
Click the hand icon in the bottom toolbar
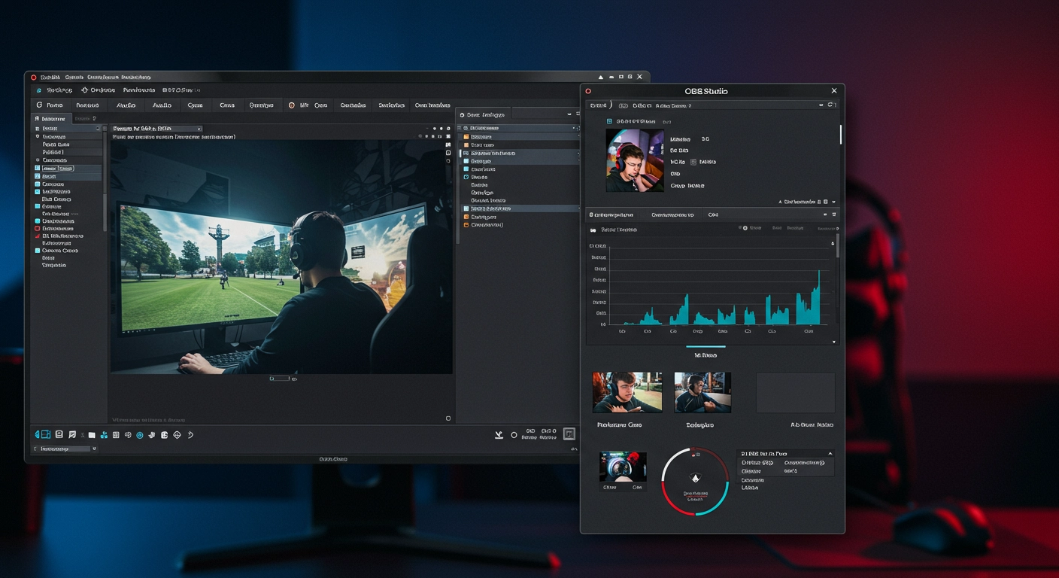tap(152, 435)
